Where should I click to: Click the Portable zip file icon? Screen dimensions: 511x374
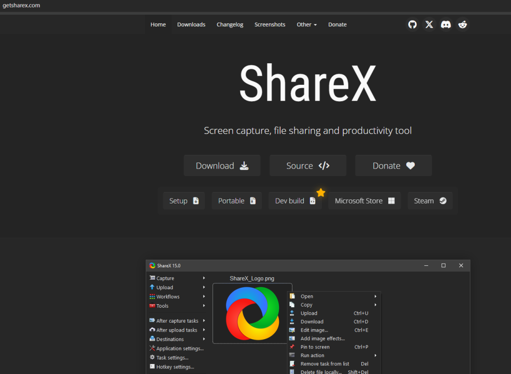tap(253, 200)
